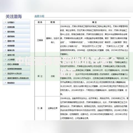This screenshot has width=133, height=133.
Task: Select the 总裁 position cell
Action: [x=53, y=76]
